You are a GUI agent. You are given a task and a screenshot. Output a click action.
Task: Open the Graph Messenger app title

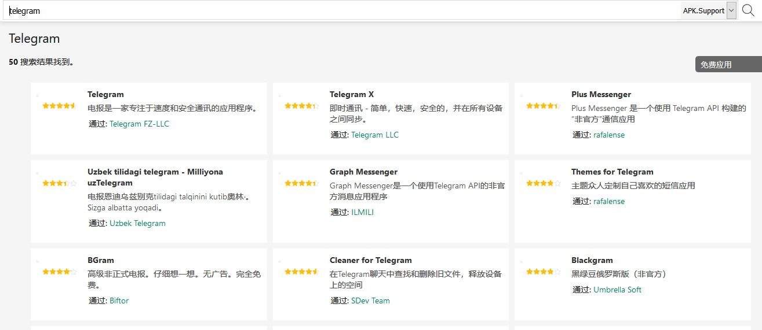[x=363, y=172]
